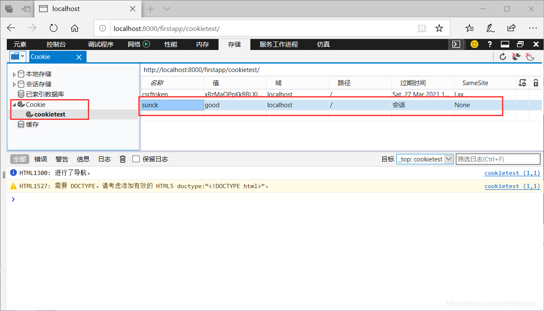This screenshot has height=311, width=544.
Task: Refresh the cookie list
Action: coord(503,57)
